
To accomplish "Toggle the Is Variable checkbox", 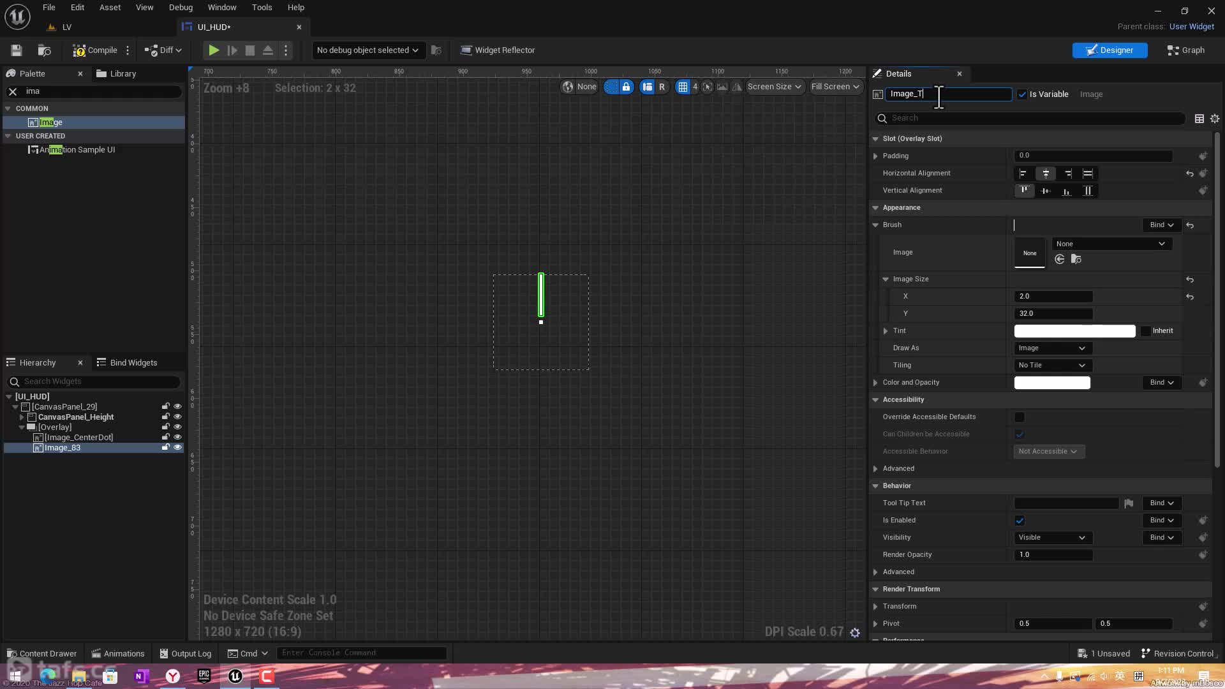I will (1022, 94).
